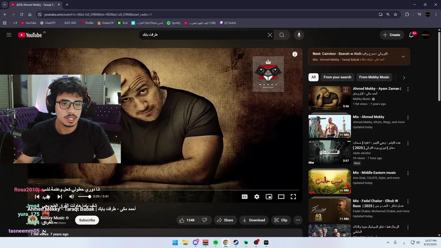
Task: Open Kick bookmark
Action: (x=123, y=23)
